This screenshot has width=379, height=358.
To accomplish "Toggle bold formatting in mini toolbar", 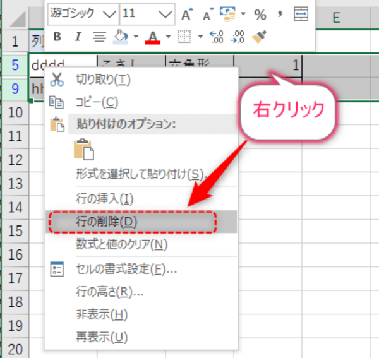I will pos(57,37).
